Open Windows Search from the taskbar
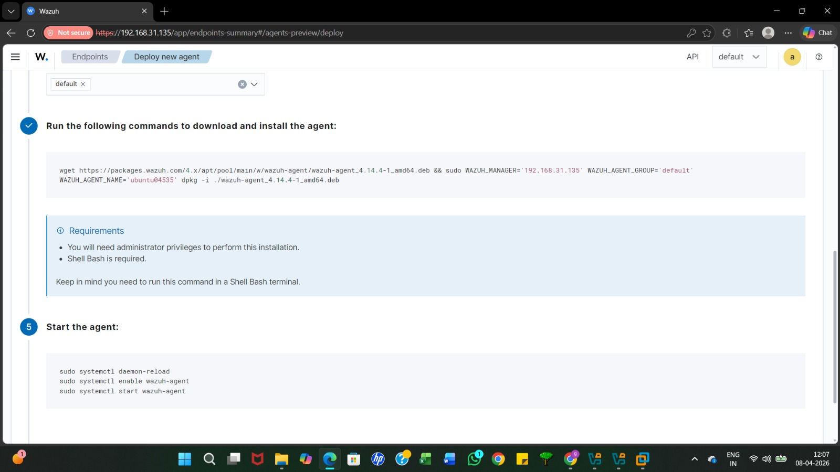 (209, 459)
